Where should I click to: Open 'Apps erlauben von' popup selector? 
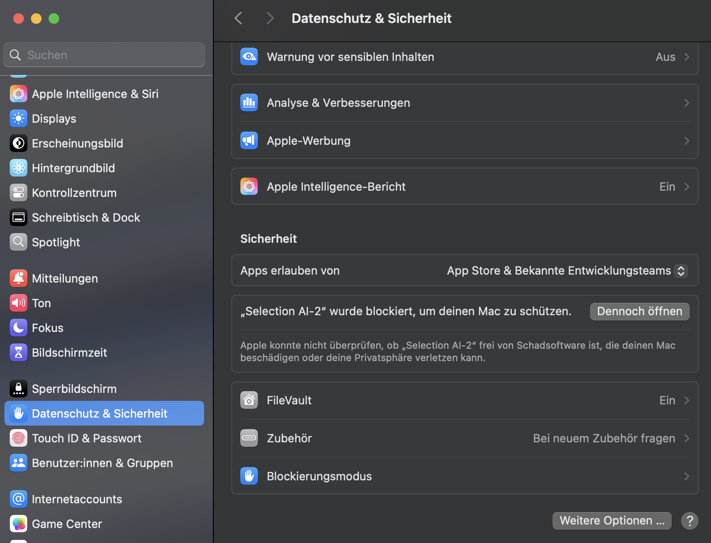pyautogui.click(x=567, y=271)
